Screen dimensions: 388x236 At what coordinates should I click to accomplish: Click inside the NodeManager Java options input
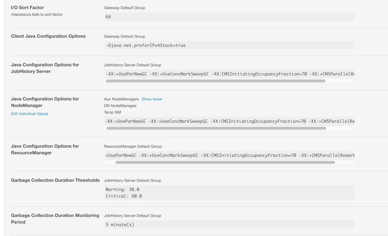(229, 121)
